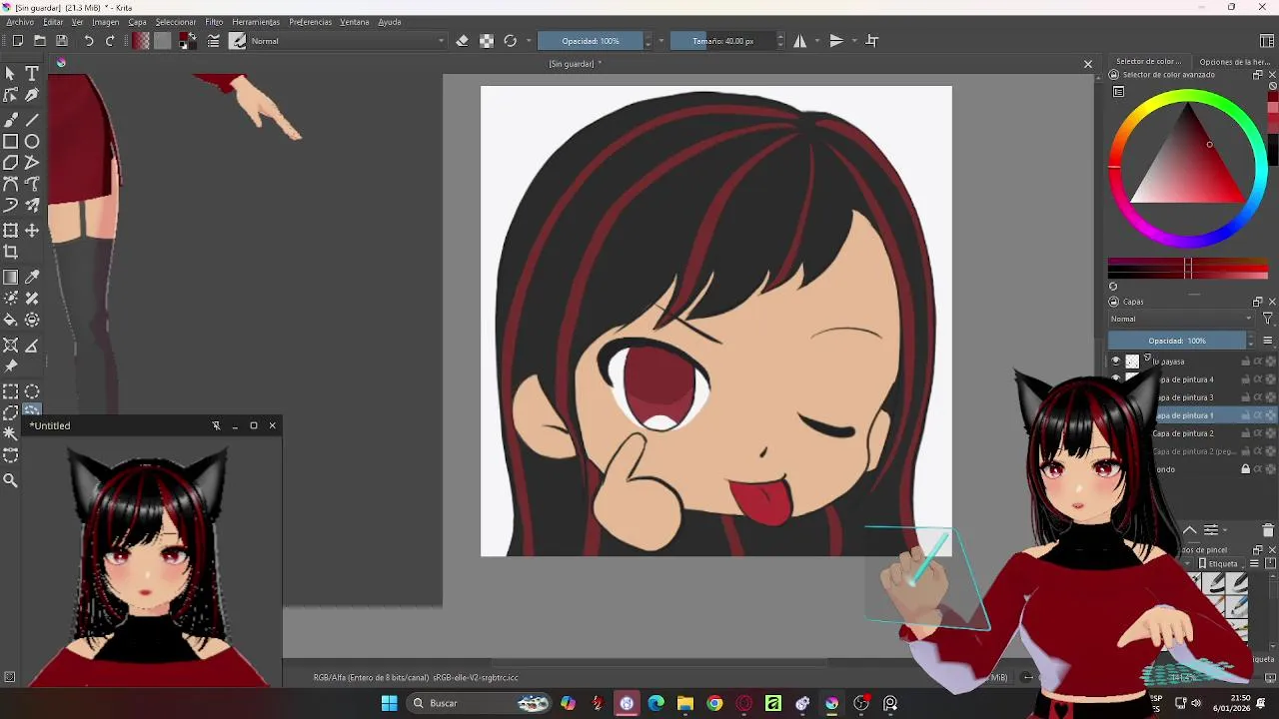
Task: Select the Transform tool
Action: point(11,231)
